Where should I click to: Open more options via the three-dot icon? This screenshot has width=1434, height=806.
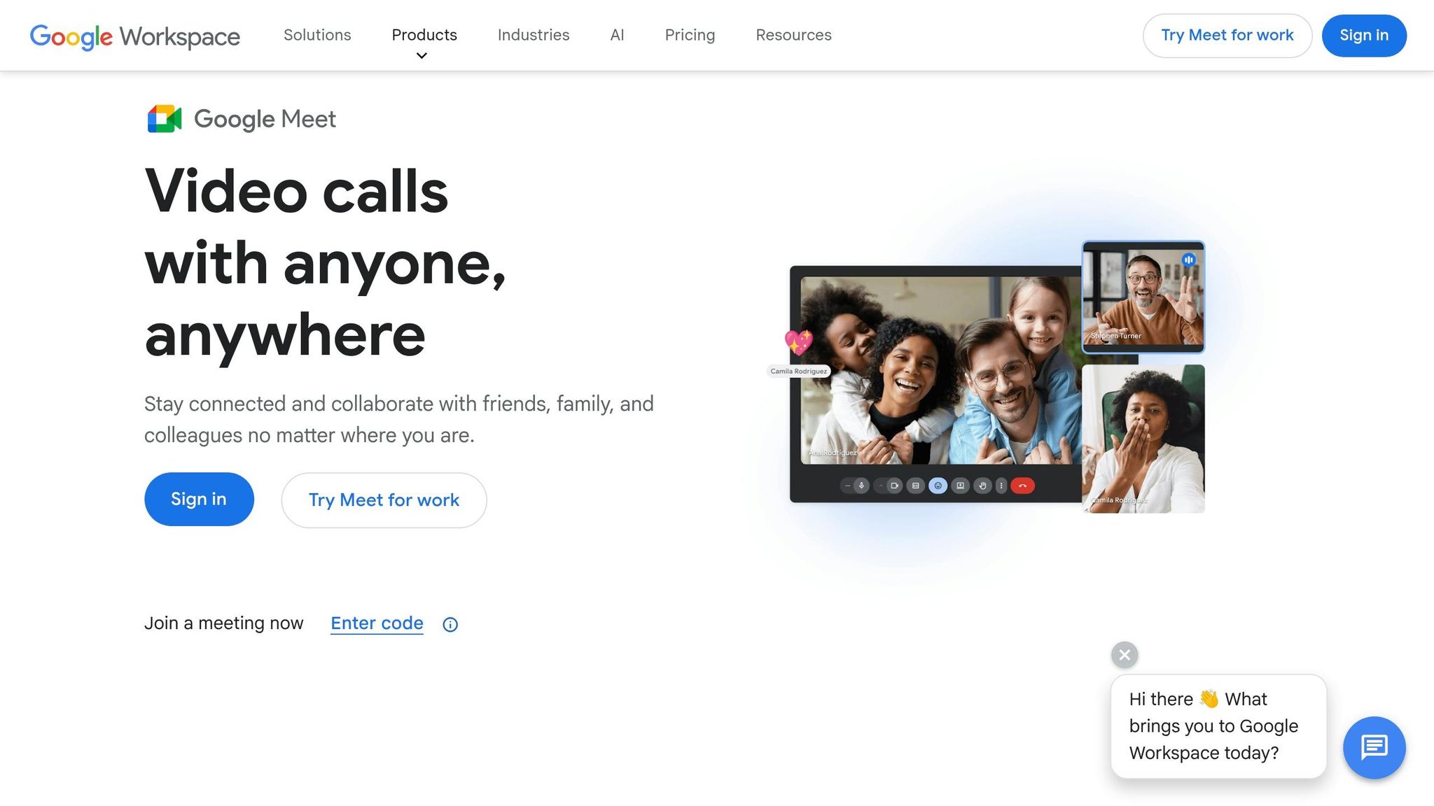click(1001, 486)
